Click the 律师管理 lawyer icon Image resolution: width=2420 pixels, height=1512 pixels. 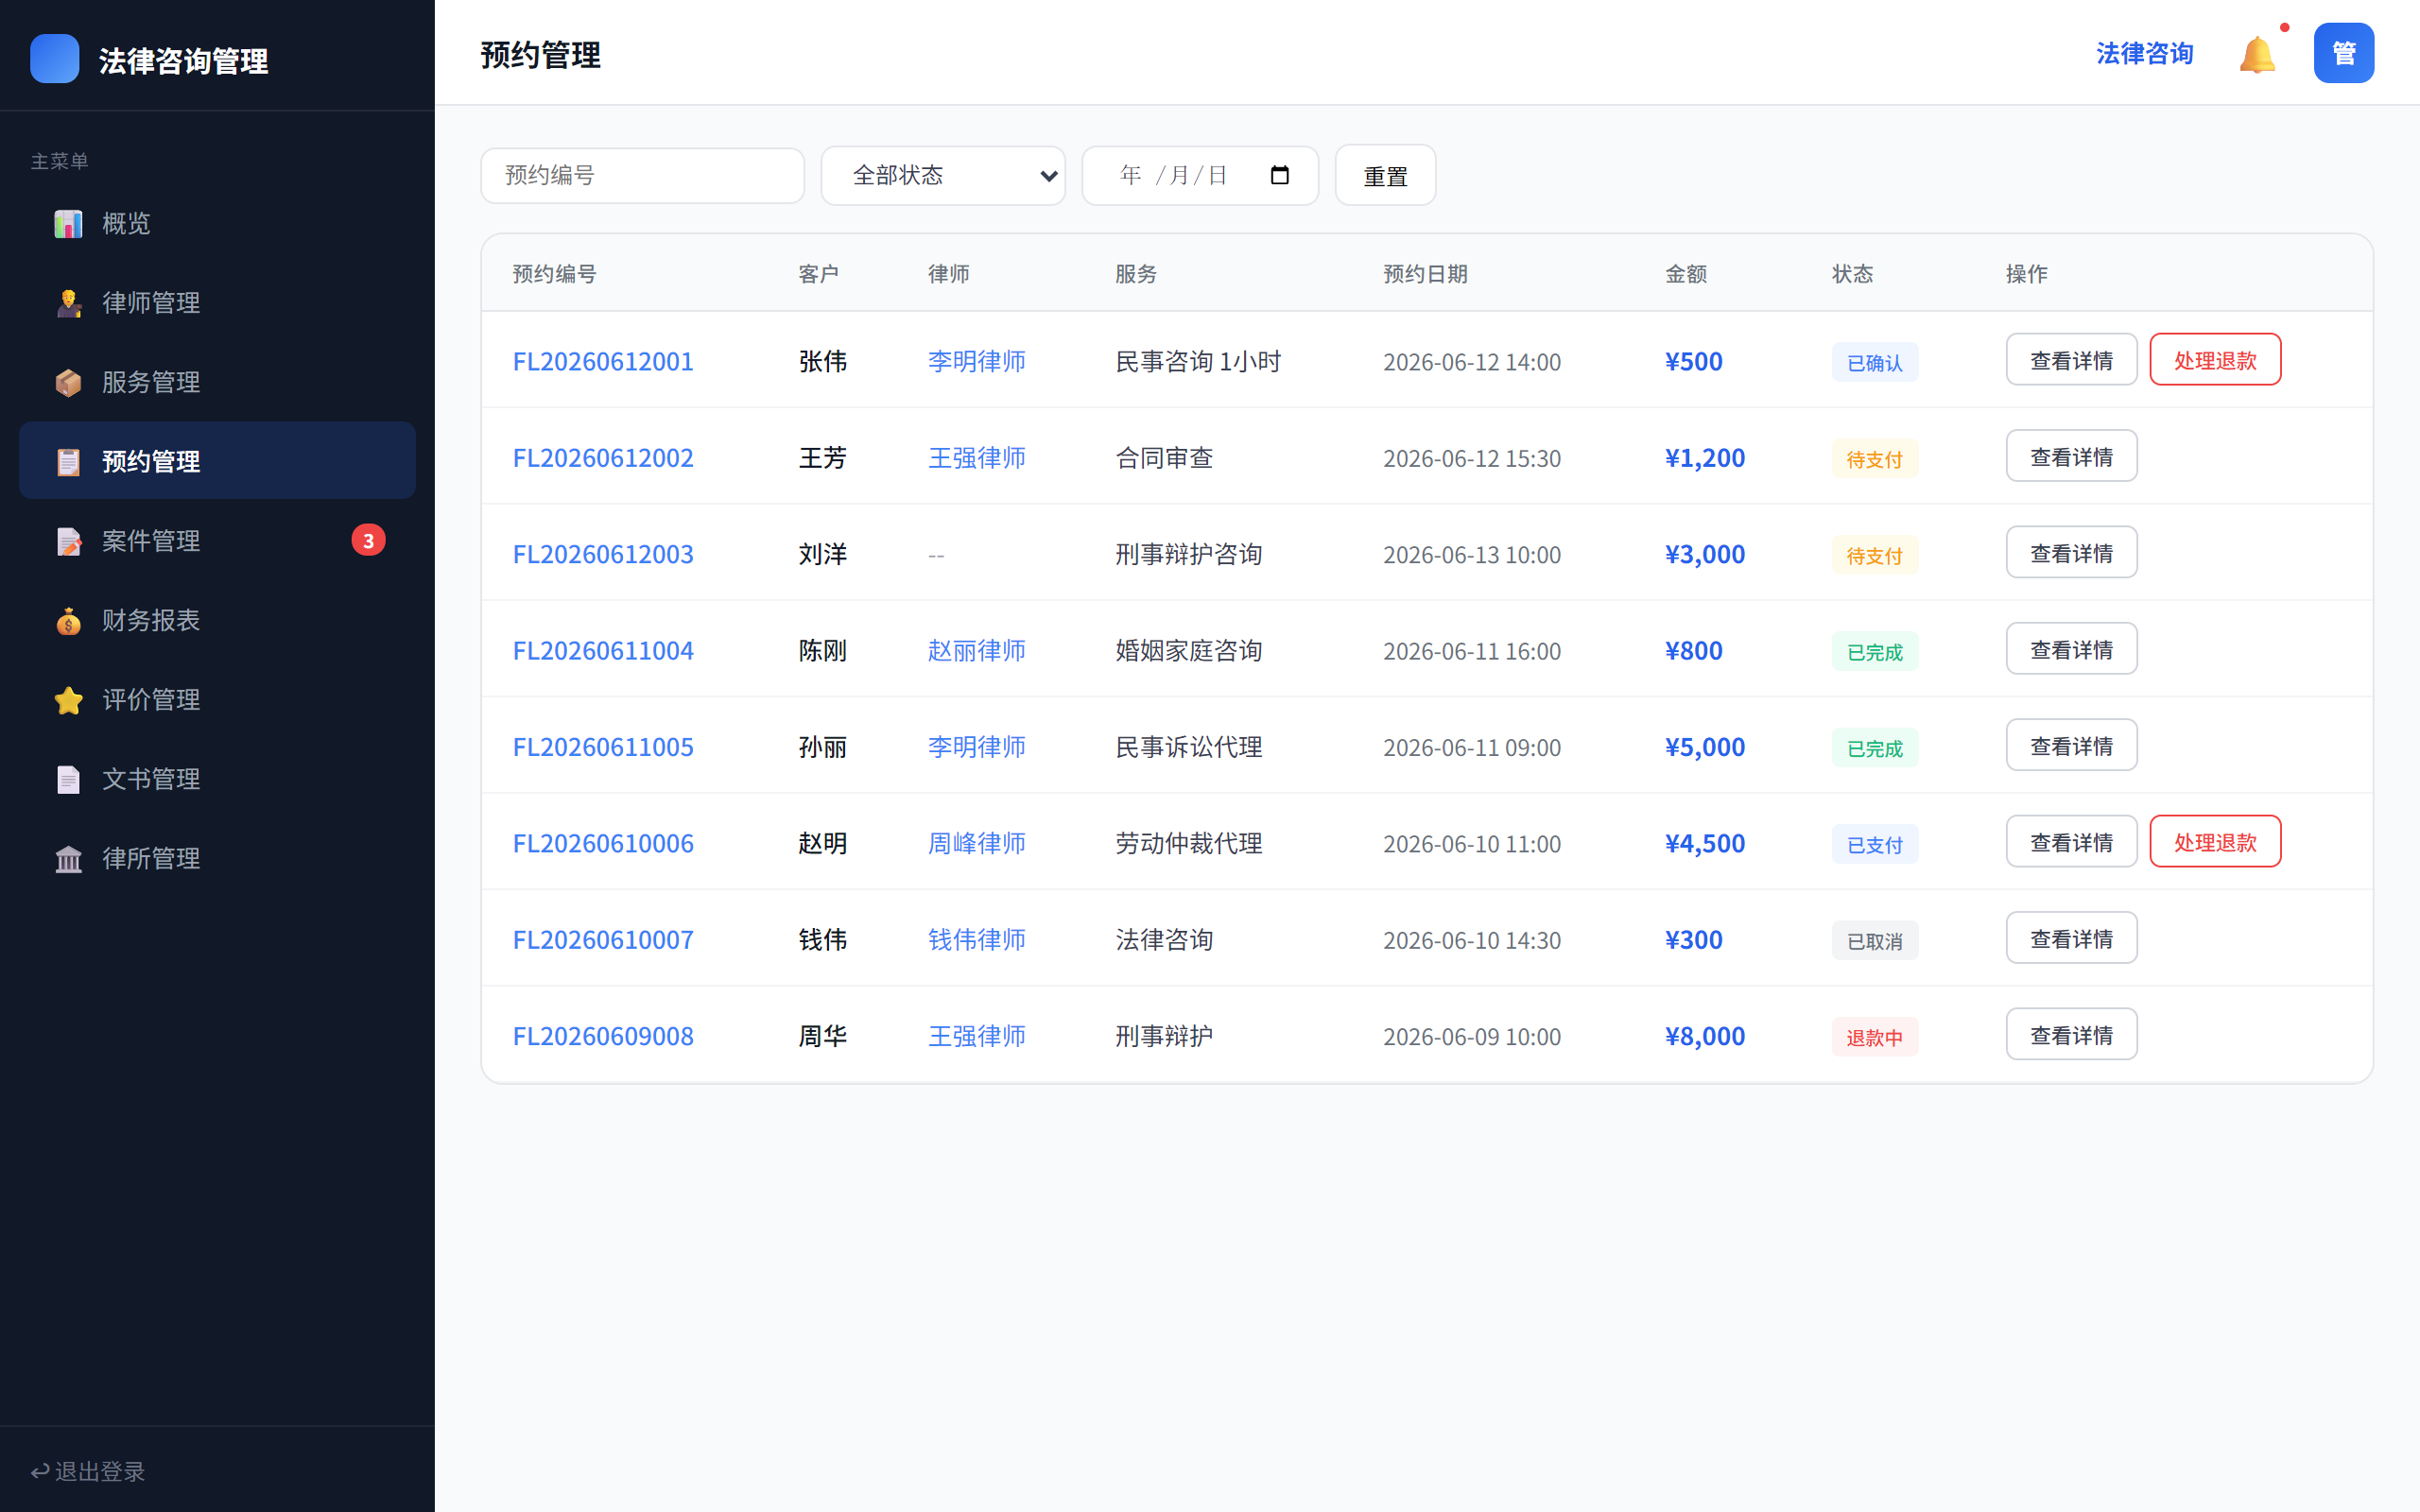[68, 302]
